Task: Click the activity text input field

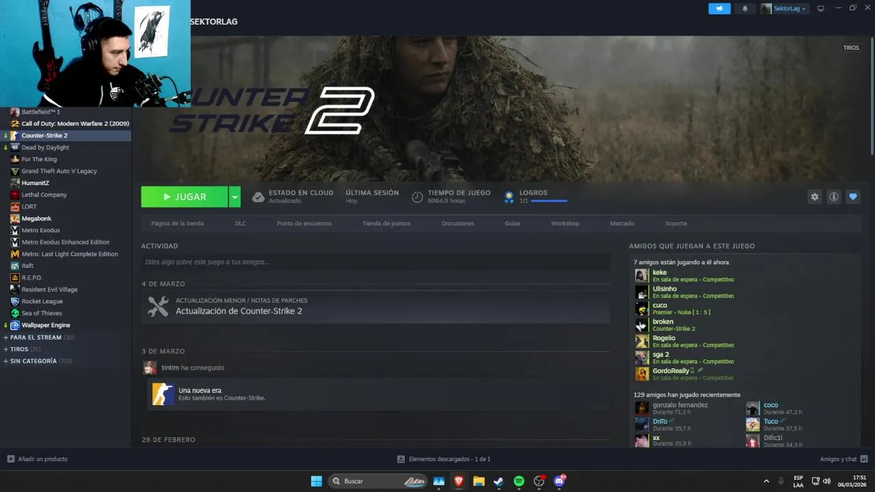Action: [x=375, y=262]
